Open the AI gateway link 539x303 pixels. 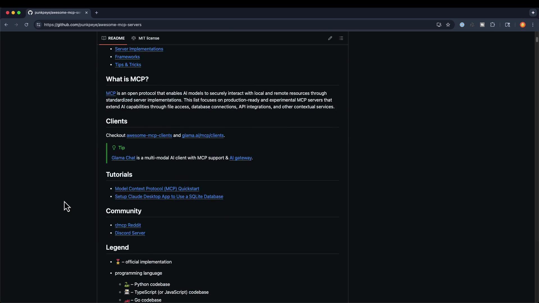pyautogui.click(x=241, y=158)
